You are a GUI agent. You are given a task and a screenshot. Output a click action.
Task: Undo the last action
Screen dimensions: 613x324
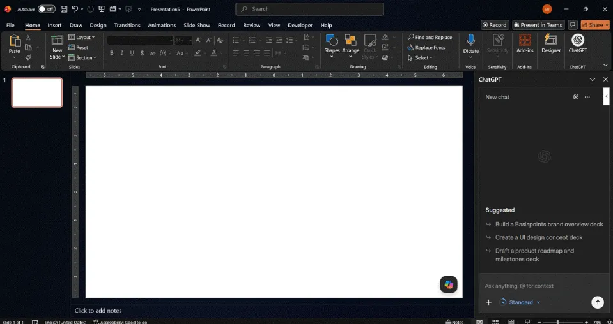(75, 9)
